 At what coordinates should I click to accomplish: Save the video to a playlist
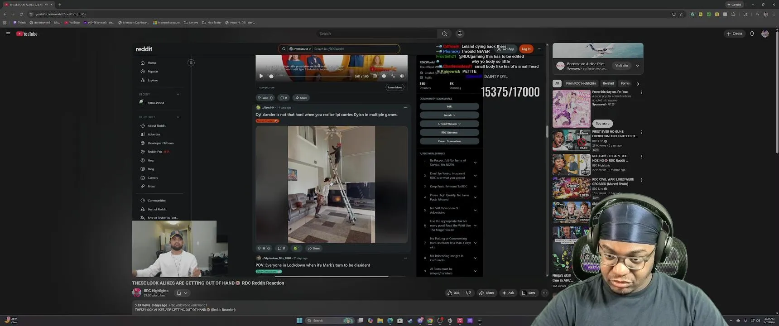(x=529, y=293)
